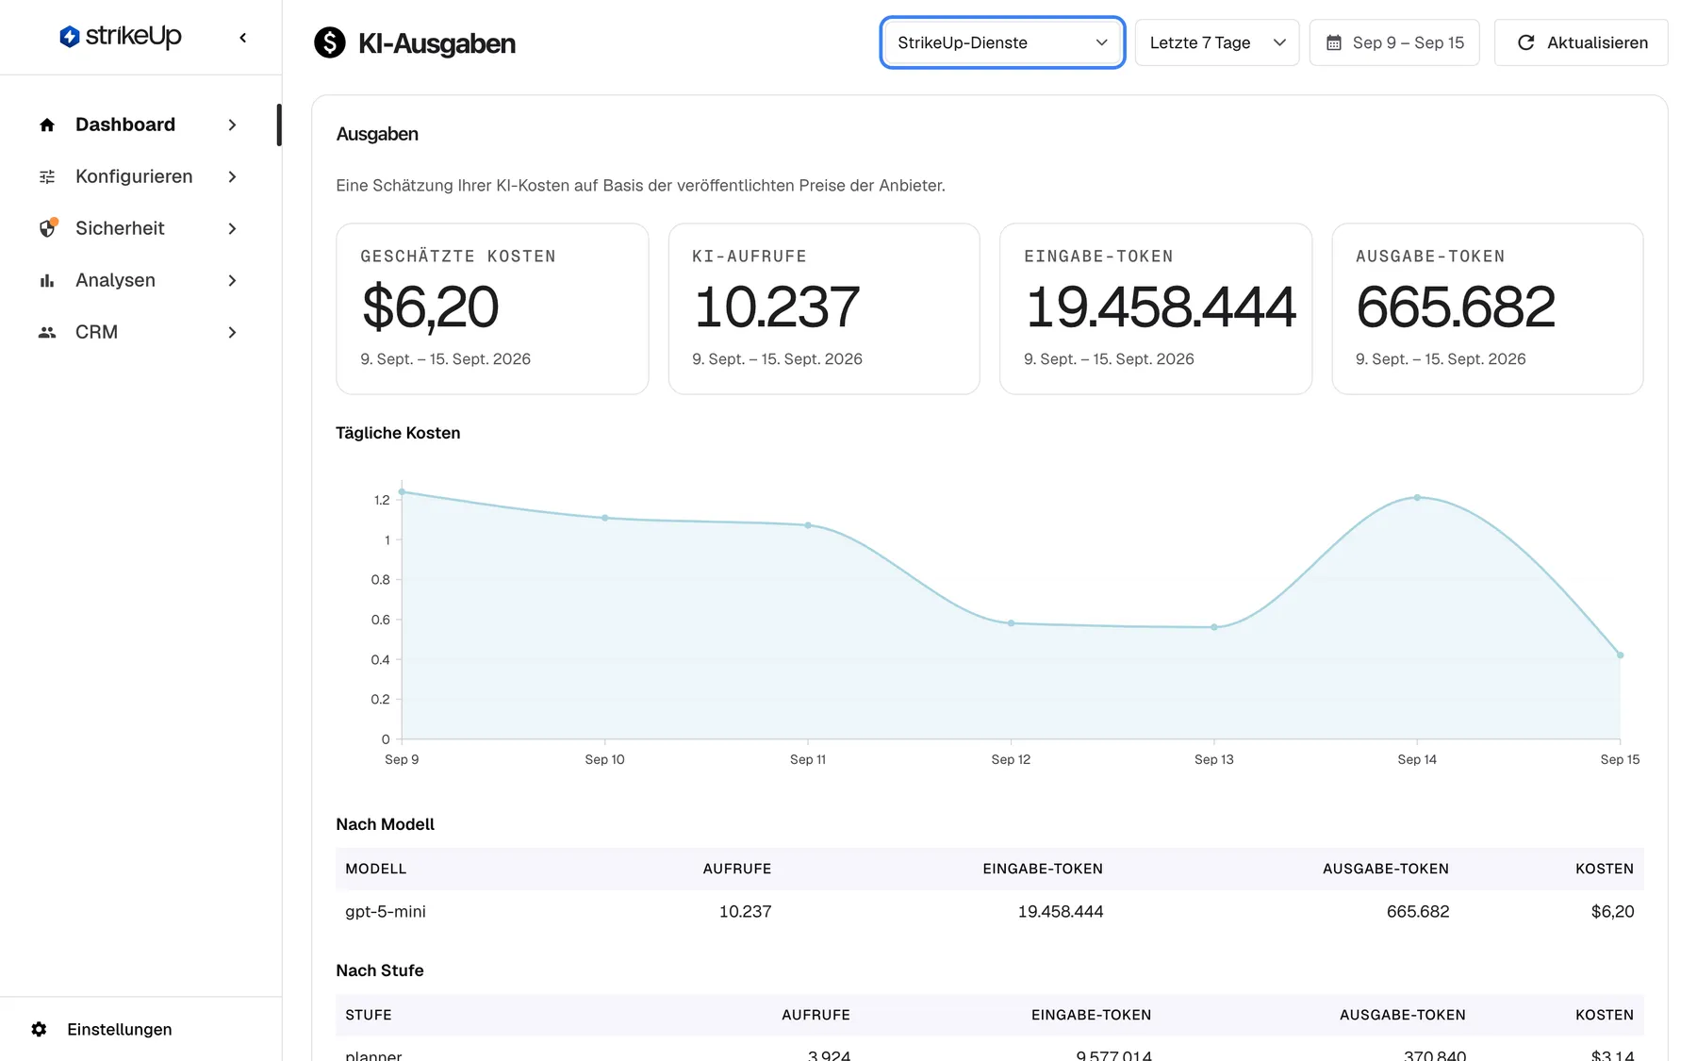This screenshot has width=1697, height=1061.
Task: Click the Geschätzte Kosten $6,20 value
Action: [430, 307]
